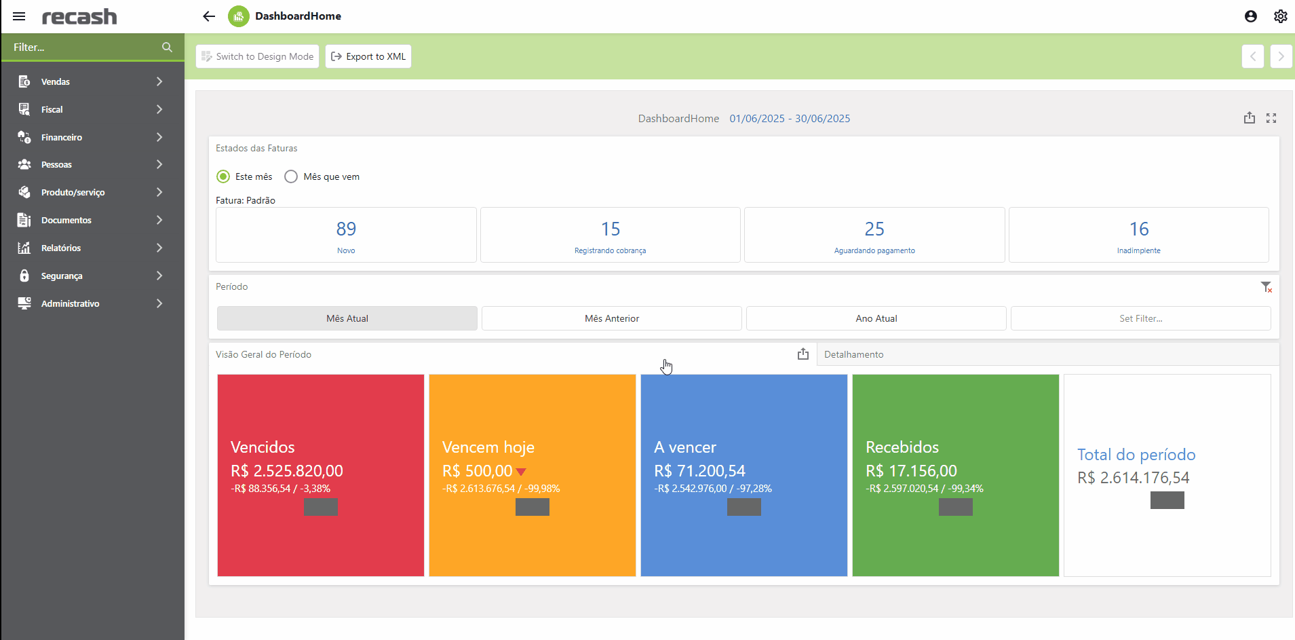Screen dimensions: 1295x640
Task: Expand the Financeiro sidebar section
Action: click(92, 137)
